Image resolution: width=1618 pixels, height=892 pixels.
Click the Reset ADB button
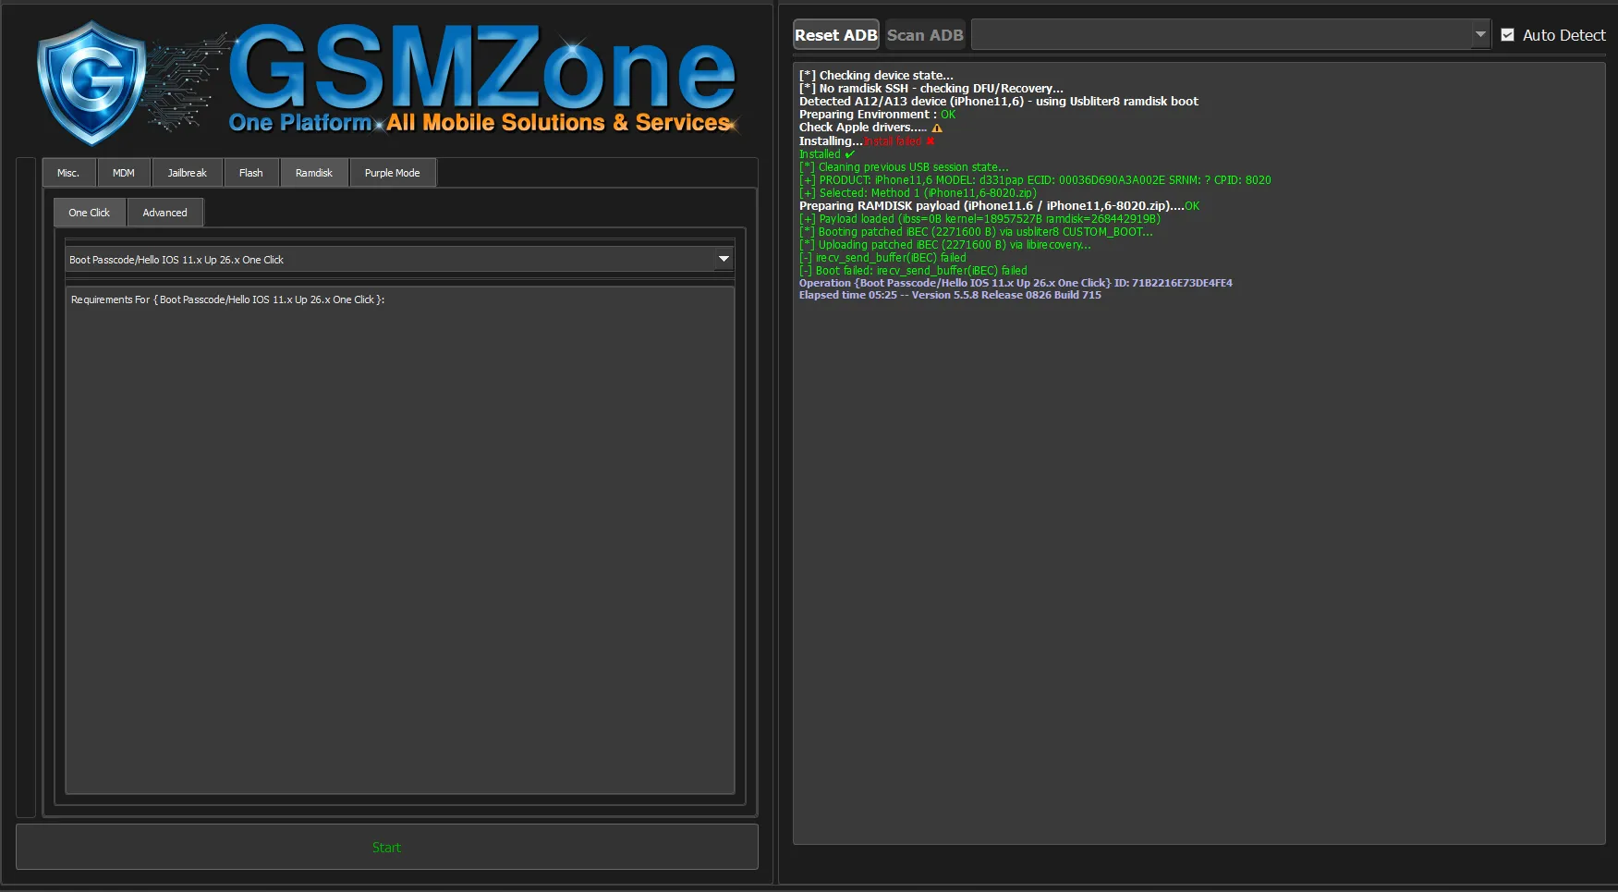pyautogui.click(x=836, y=35)
